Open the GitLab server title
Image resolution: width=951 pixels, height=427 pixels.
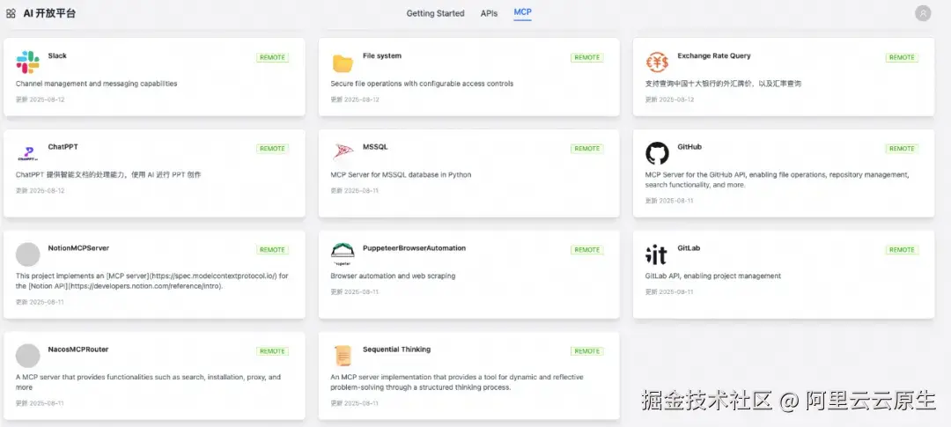(689, 248)
